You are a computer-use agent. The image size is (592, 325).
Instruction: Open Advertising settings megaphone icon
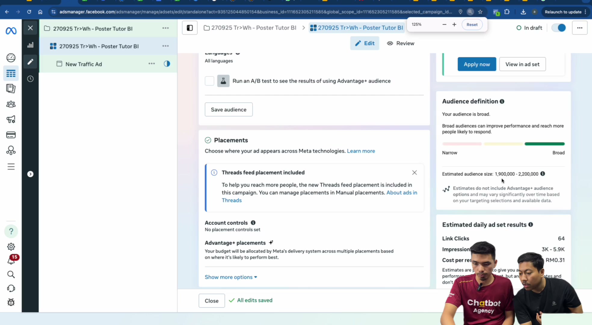pyautogui.click(x=11, y=119)
